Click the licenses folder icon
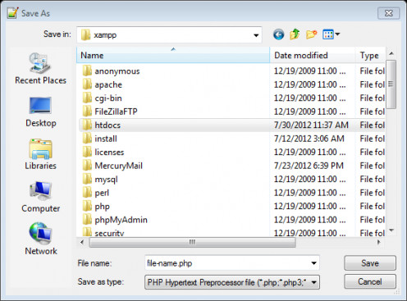The height and width of the screenshot is (301, 407). click(87, 152)
